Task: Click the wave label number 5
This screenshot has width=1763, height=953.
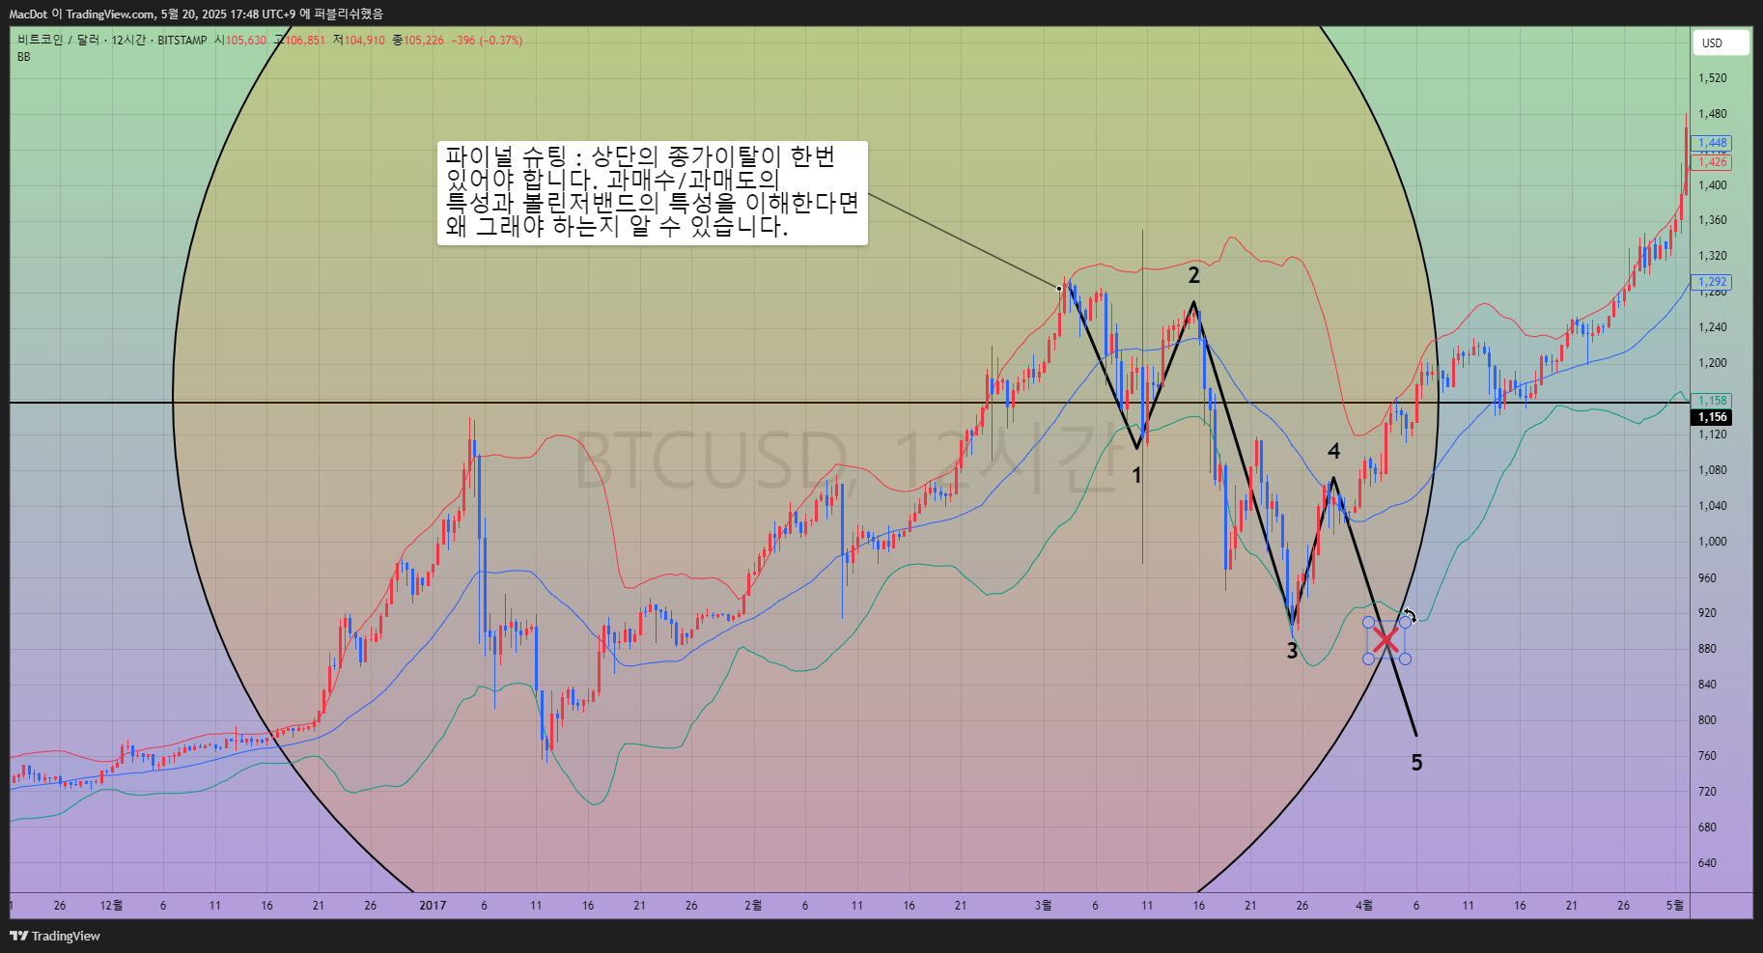Action: click(1416, 763)
